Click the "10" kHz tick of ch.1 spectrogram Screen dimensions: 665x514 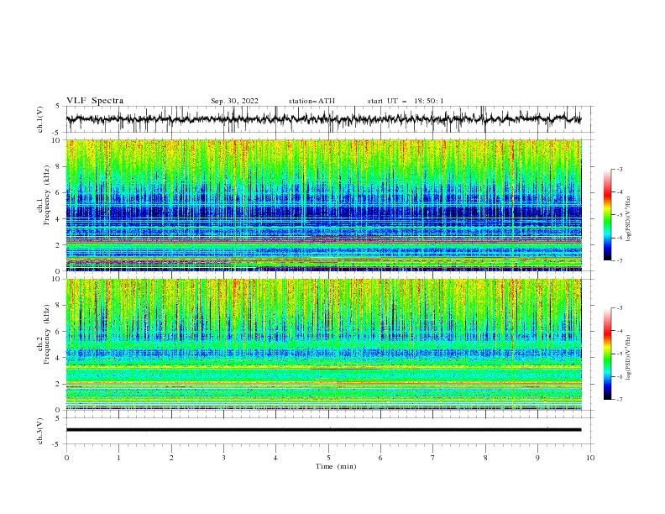tap(56, 140)
